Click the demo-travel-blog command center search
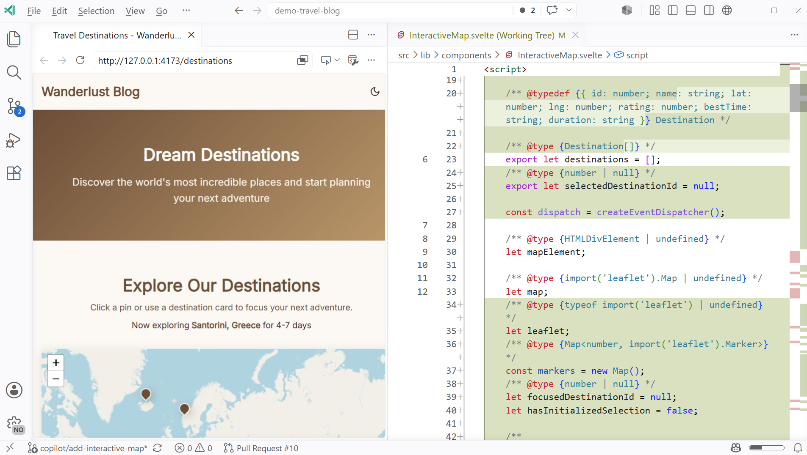This screenshot has width=807, height=455. pos(390,11)
